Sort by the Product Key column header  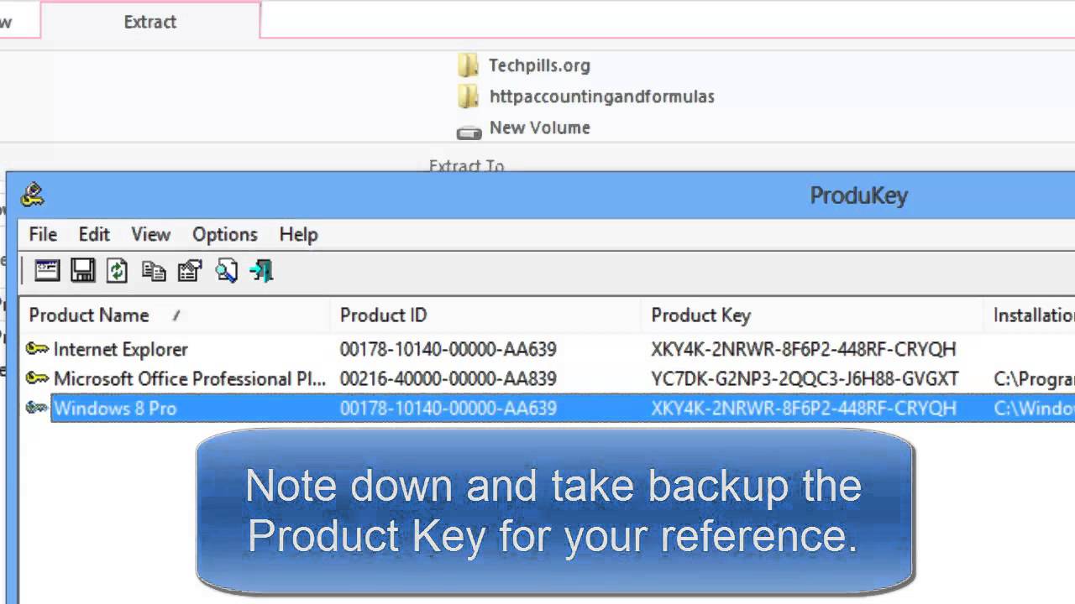click(700, 315)
